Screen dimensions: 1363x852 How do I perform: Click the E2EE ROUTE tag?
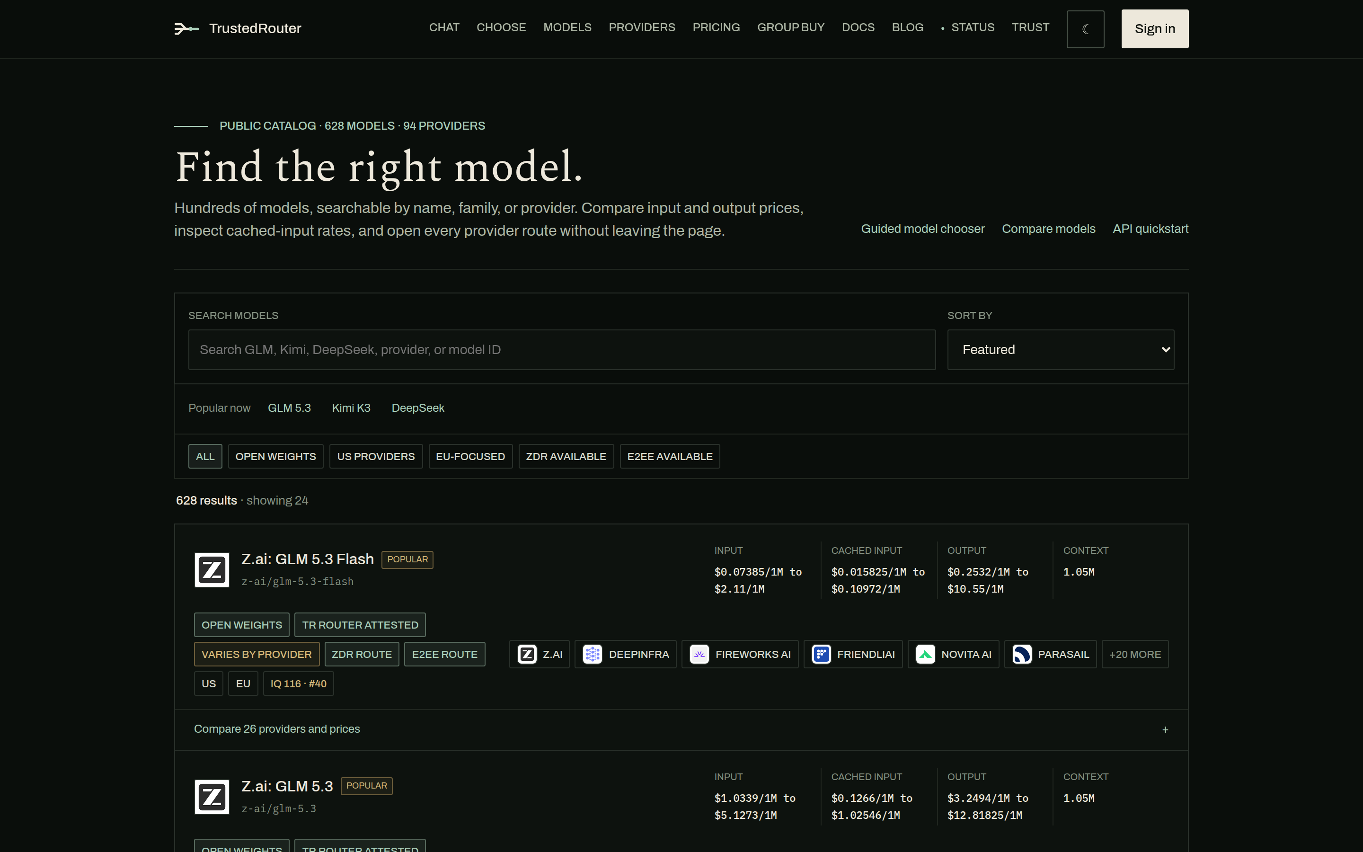(444, 654)
